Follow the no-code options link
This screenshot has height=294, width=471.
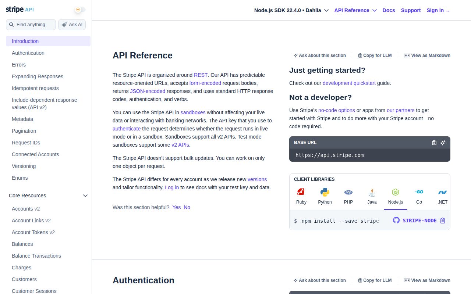(x=337, y=110)
